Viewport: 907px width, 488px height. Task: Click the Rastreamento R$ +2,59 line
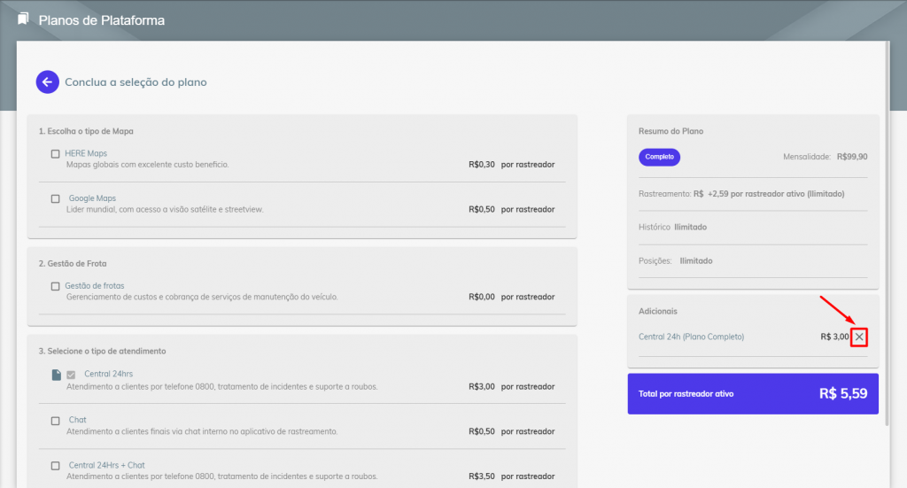(741, 194)
